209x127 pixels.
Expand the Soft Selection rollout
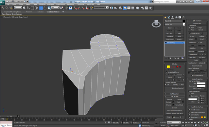pyautogui.click(x=174, y=94)
